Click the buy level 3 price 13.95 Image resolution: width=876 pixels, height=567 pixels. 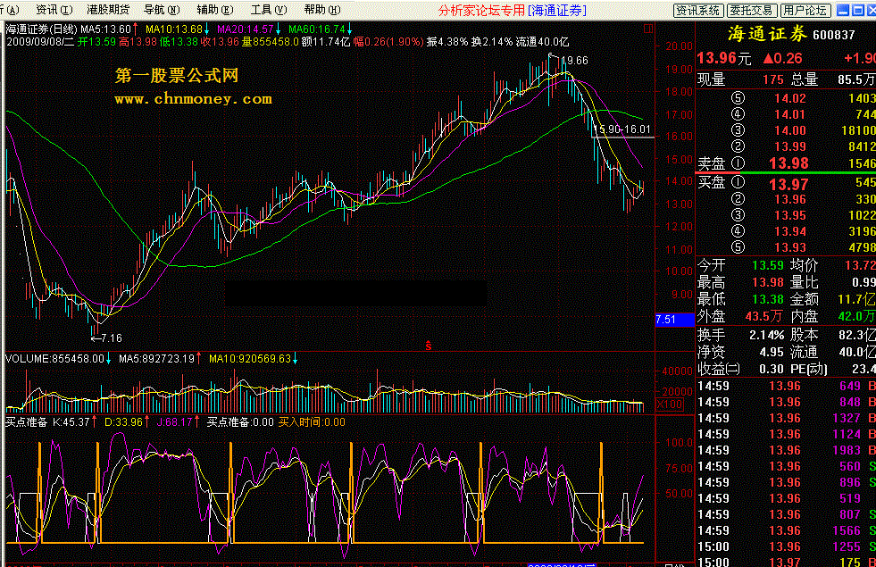pos(790,215)
